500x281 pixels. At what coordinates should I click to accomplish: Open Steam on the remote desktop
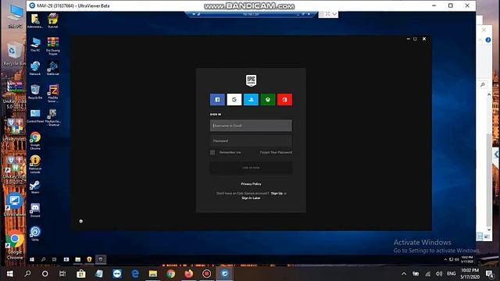pos(35,187)
